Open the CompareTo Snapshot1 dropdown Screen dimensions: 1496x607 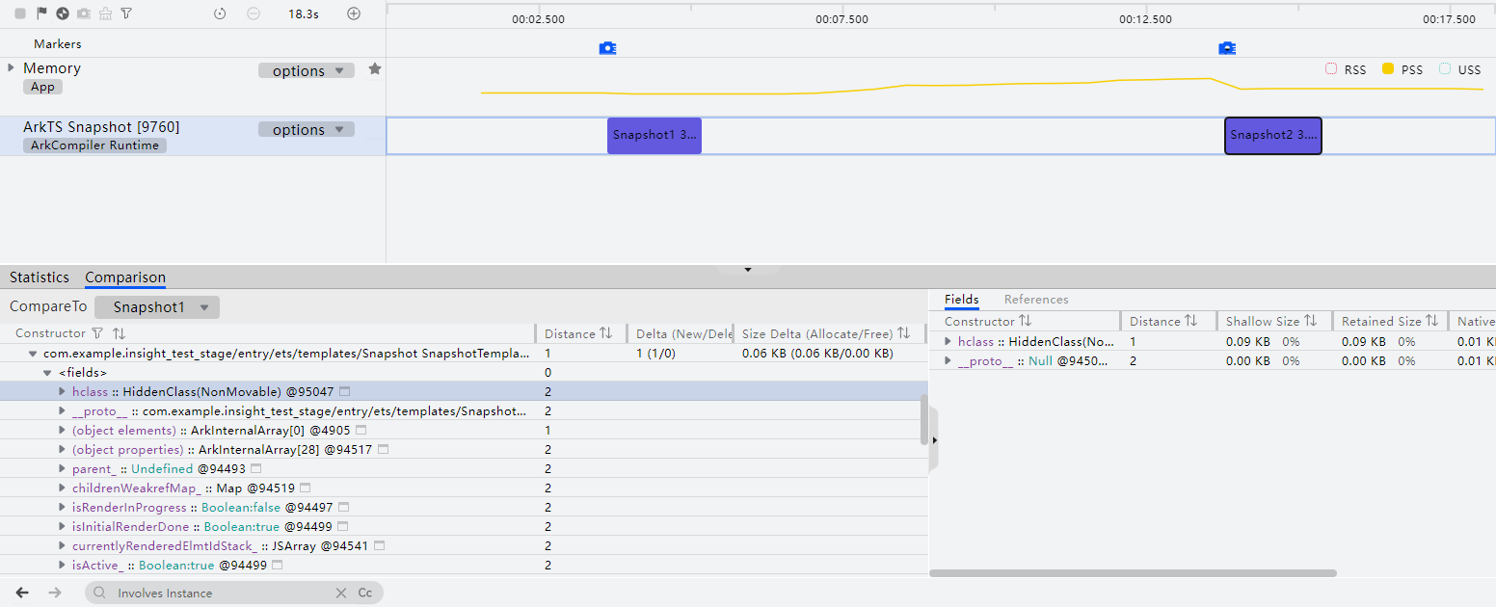157,307
